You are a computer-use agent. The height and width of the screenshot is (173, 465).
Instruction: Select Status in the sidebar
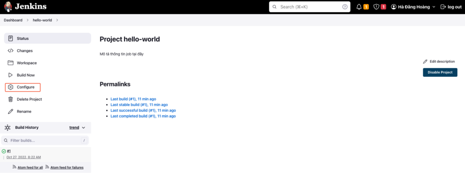point(47,38)
